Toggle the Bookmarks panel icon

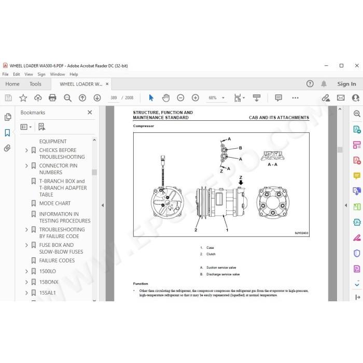pos(7,133)
